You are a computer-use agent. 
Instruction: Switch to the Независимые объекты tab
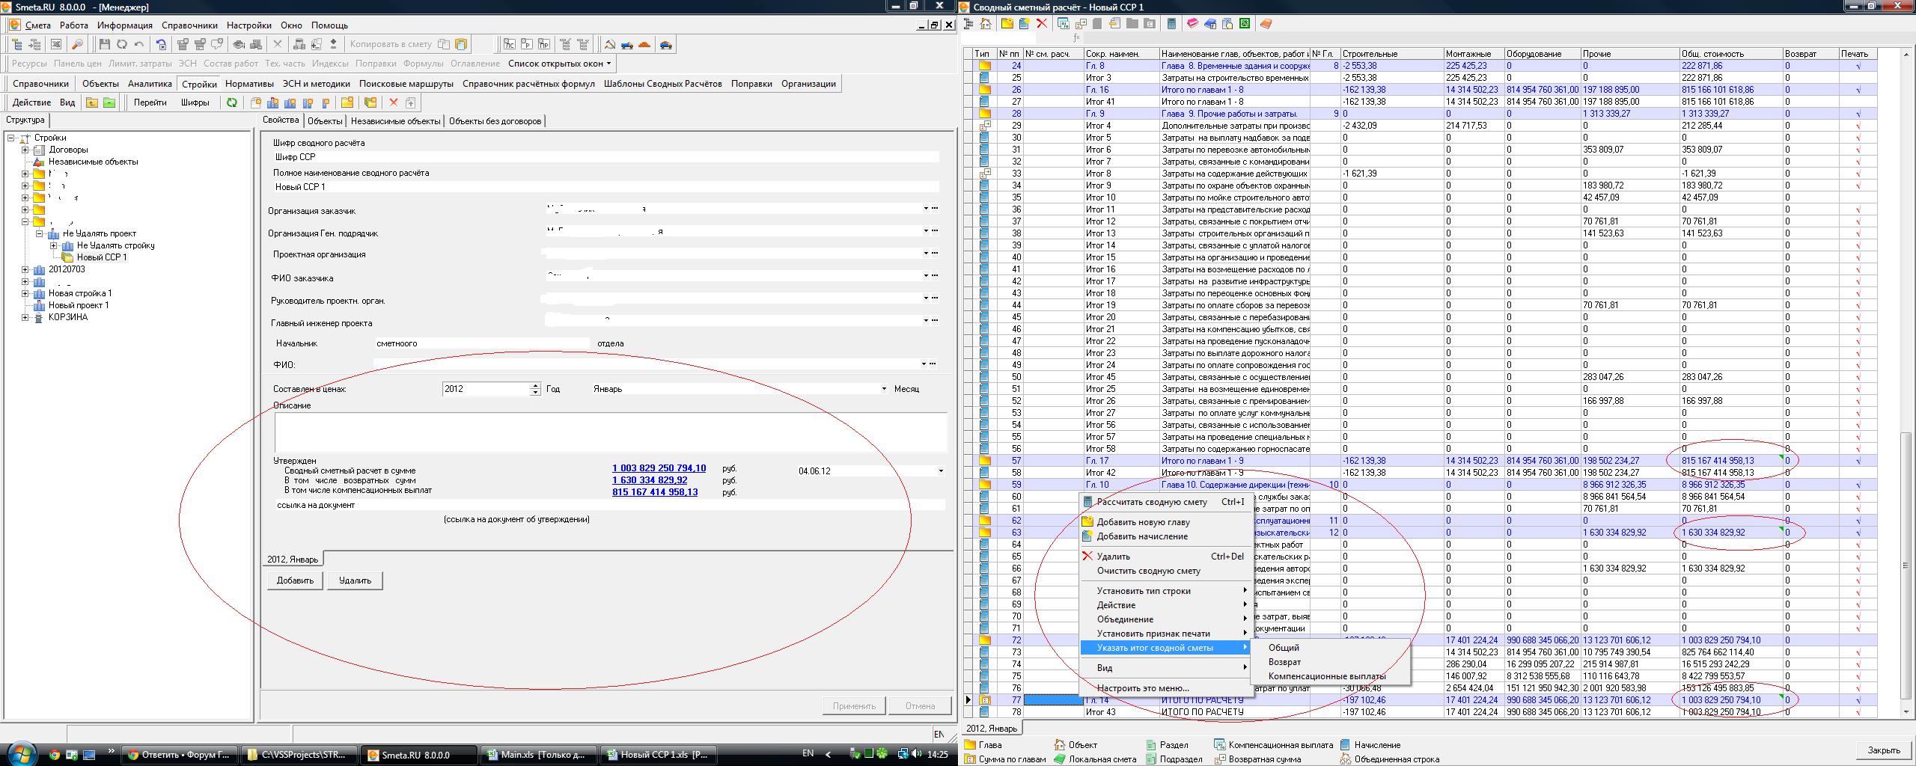point(395,121)
